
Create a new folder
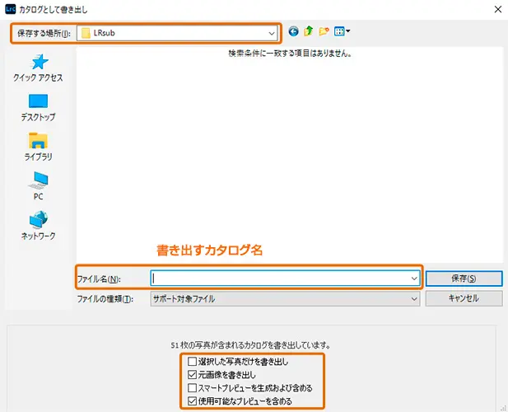324,31
